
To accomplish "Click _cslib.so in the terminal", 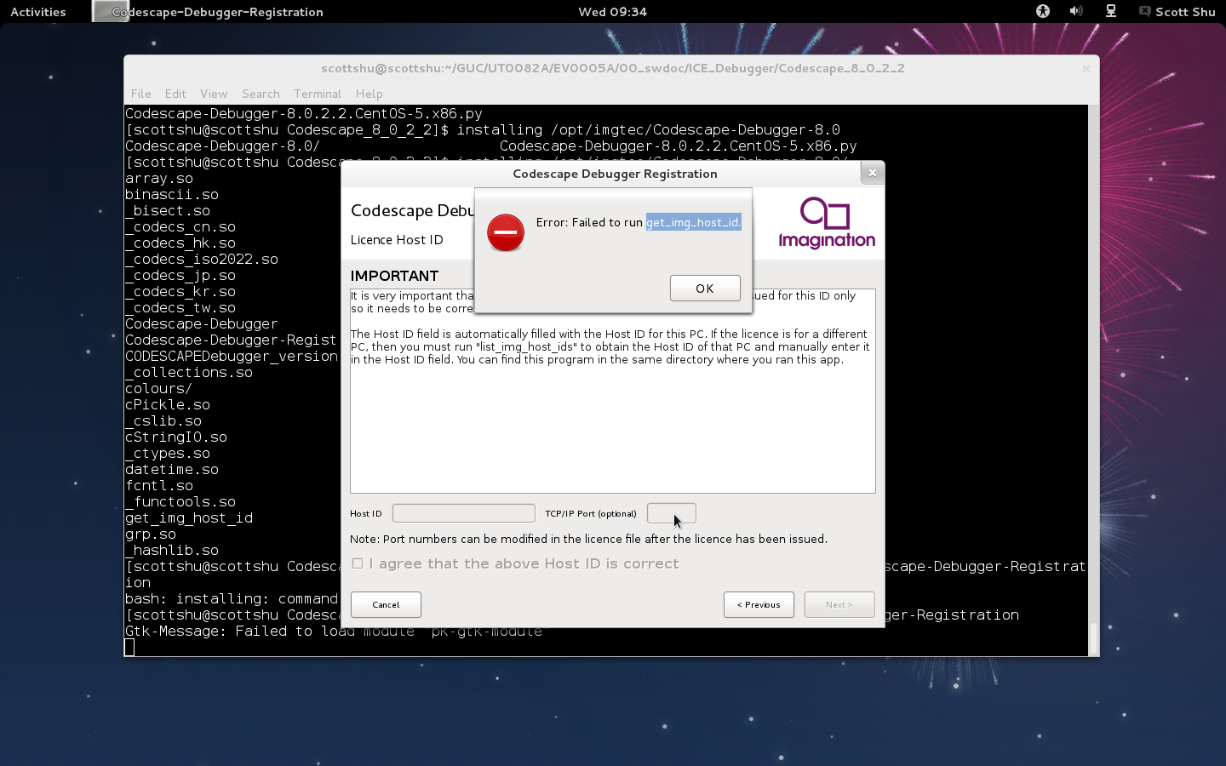I will tap(163, 421).
